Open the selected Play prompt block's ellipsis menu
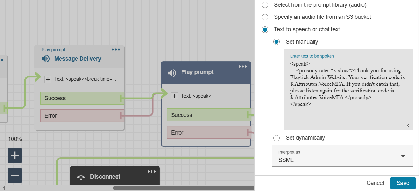The height and width of the screenshot is (191, 419). coord(243,66)
